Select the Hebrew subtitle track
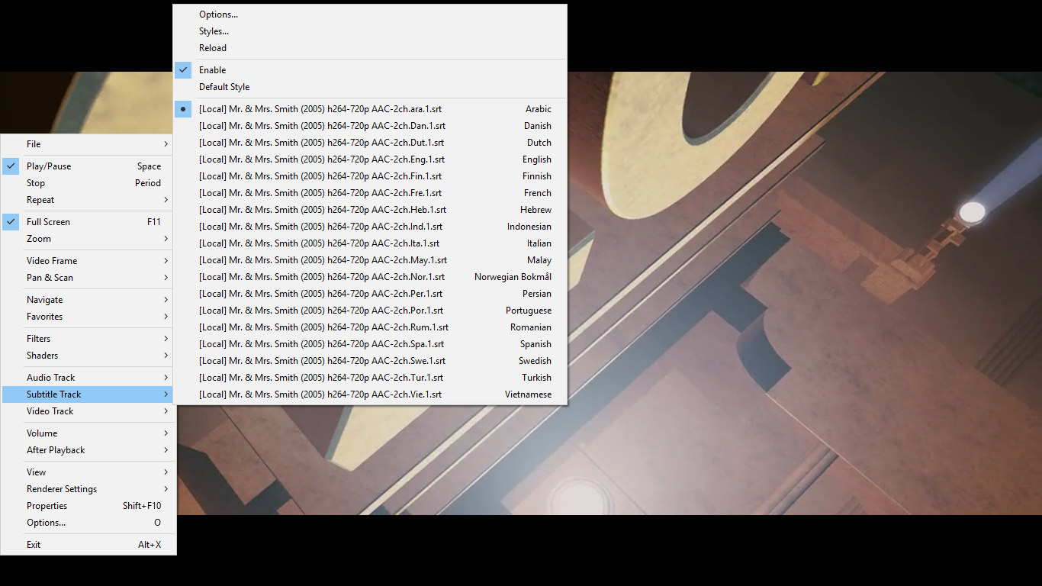1042x586 pixels. pos(370,210)
